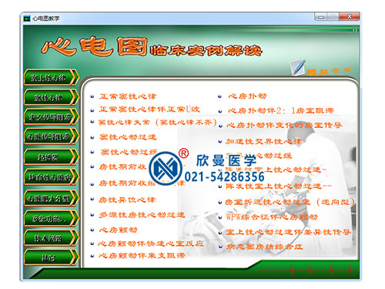Select the 心房颤动 entry
This screenshot has height=289, width=385.
coord(119,230)
